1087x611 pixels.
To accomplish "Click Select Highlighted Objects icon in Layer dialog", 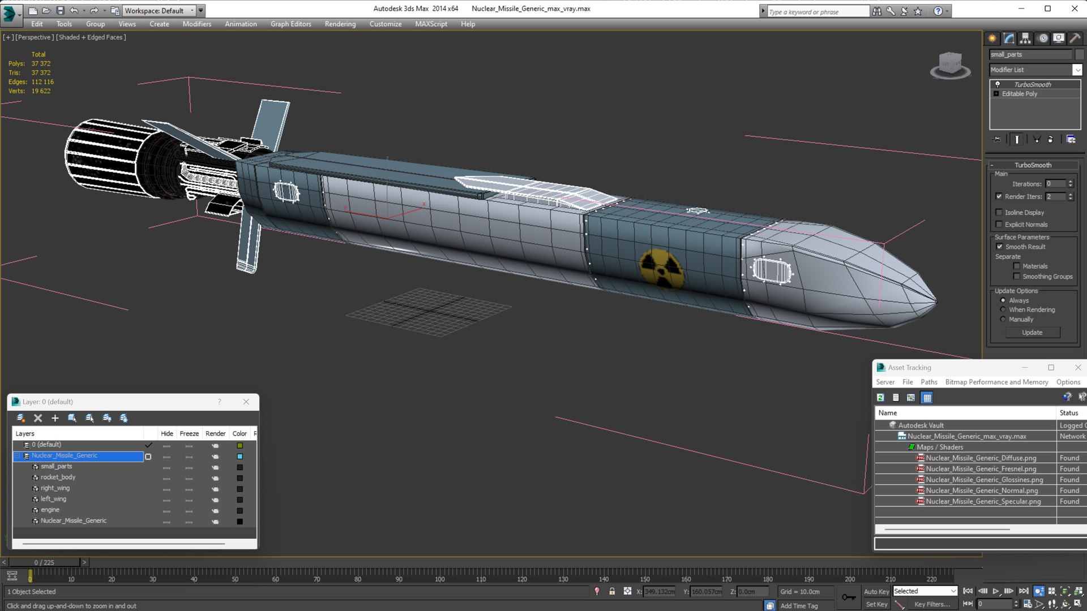I will coord(72,418).
